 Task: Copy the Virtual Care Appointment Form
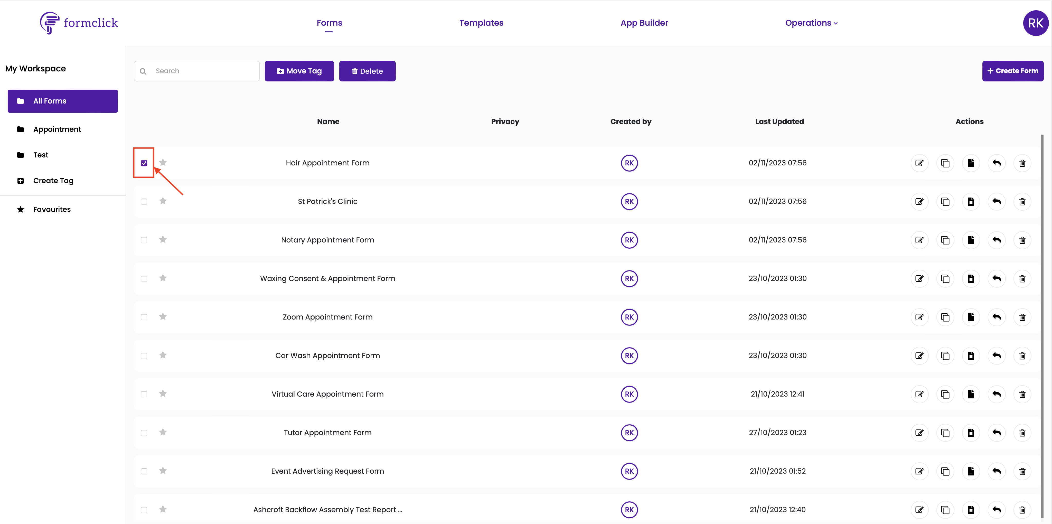[x=945, y=394]
